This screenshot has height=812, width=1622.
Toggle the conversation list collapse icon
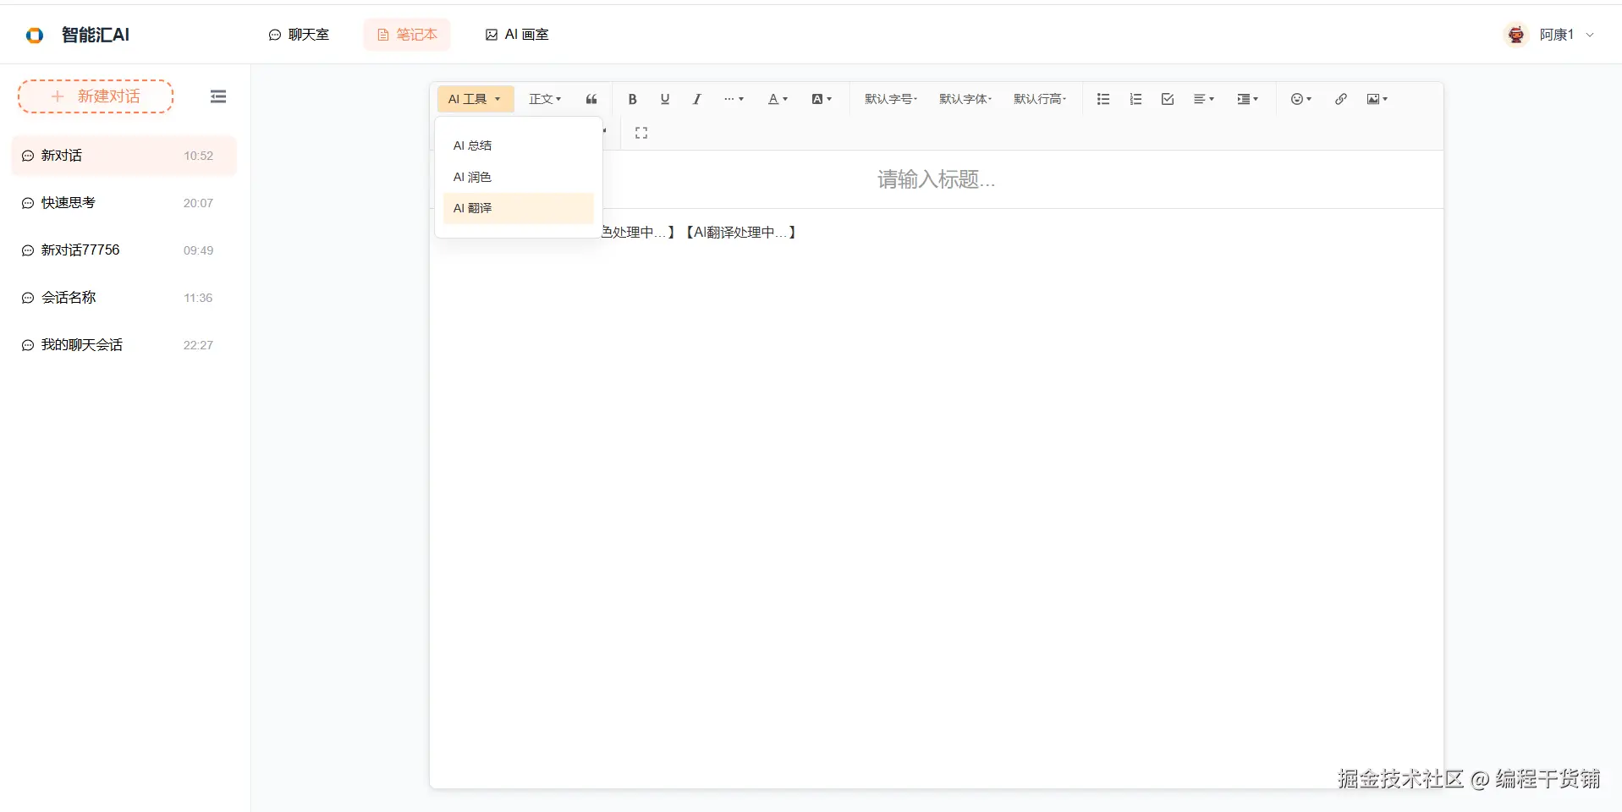[x=218, y=96]
